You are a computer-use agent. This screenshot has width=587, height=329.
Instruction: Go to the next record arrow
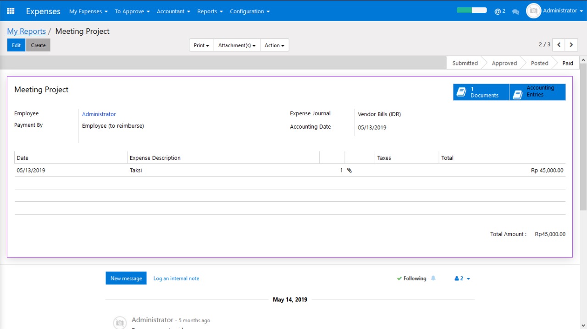tap(571, 45)
